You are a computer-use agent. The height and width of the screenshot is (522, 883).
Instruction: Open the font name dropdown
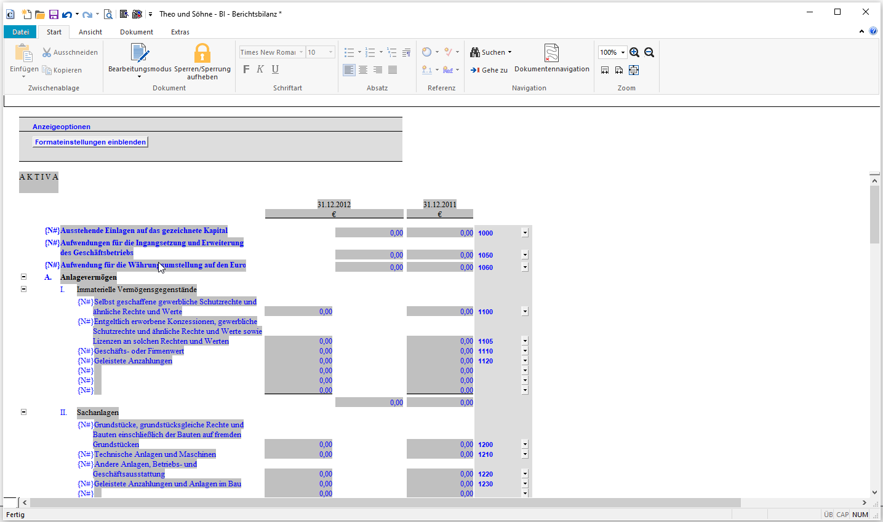tap(302, 52)
